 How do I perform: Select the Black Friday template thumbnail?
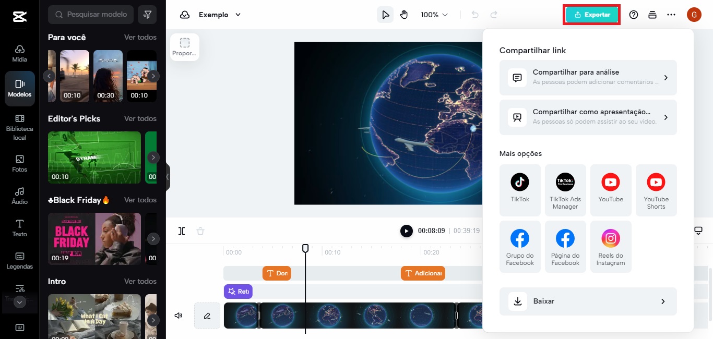[x=94, y=239]
